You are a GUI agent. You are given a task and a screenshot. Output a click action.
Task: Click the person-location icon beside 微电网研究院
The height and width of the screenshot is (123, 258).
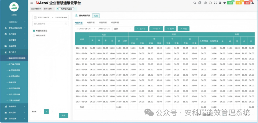point(76,16)
